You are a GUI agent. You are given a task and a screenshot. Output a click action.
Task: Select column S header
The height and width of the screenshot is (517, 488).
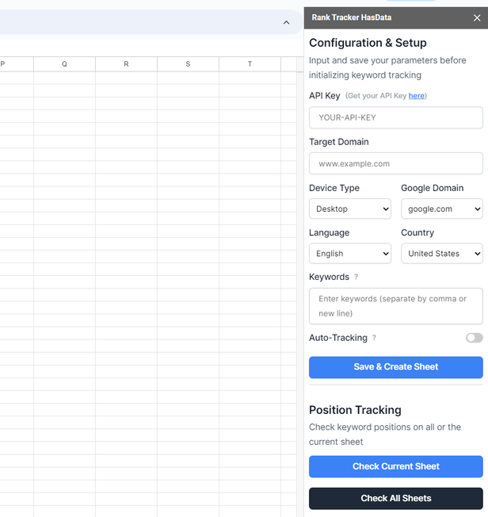coord(188,64)
